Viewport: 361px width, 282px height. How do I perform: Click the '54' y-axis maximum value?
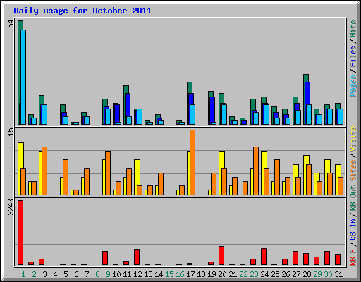tap(11, 24)
